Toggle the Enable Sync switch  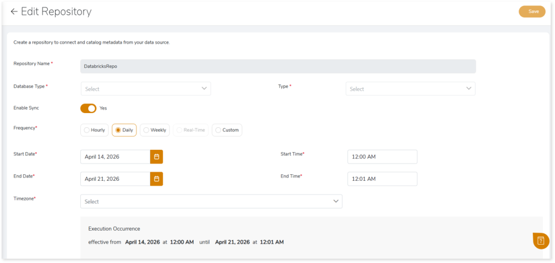pyautogui.click(x=88, y=108)
